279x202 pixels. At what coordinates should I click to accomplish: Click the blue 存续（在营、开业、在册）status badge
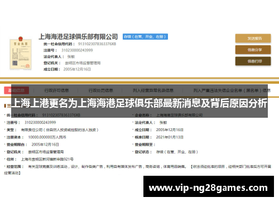tap(145, 37)
